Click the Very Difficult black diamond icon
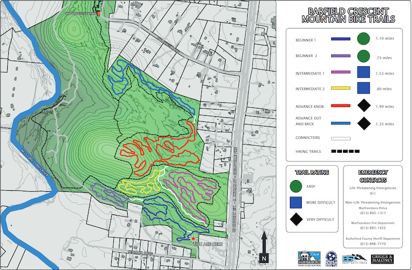This screenshot has width=412, height=270. click(296, 220)
